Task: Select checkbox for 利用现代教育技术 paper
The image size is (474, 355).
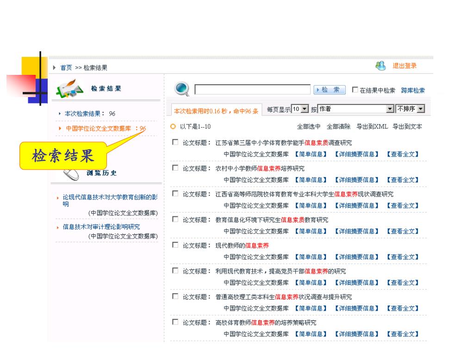Action: [x=175, y=270]
